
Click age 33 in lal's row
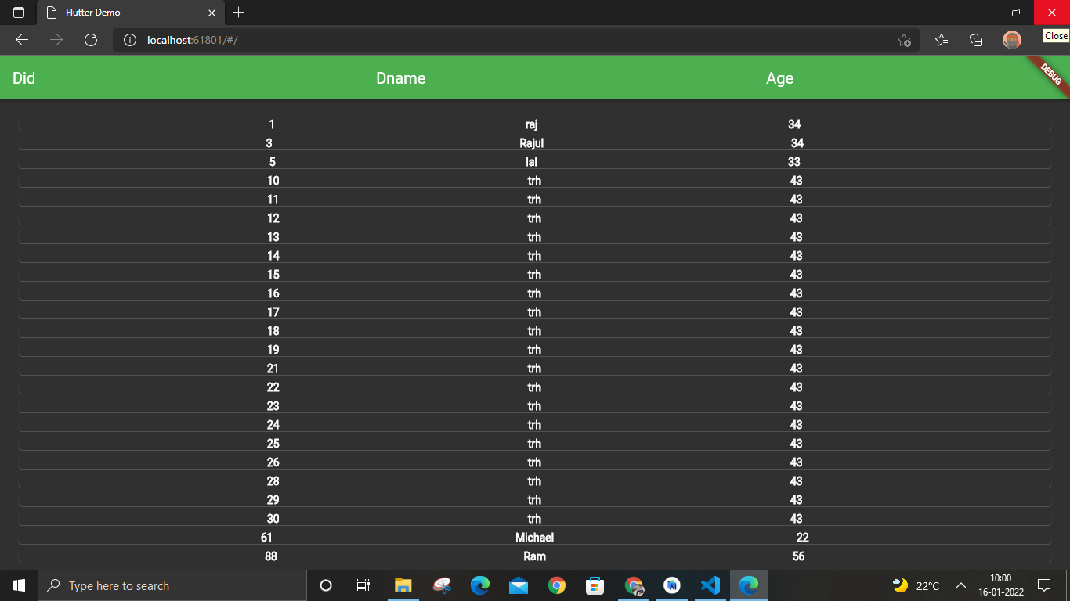click(794, 162)
